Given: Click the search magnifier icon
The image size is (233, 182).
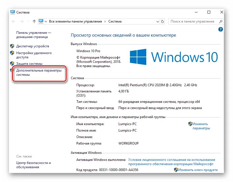Looking at the screenshot, I should (221, 21).
